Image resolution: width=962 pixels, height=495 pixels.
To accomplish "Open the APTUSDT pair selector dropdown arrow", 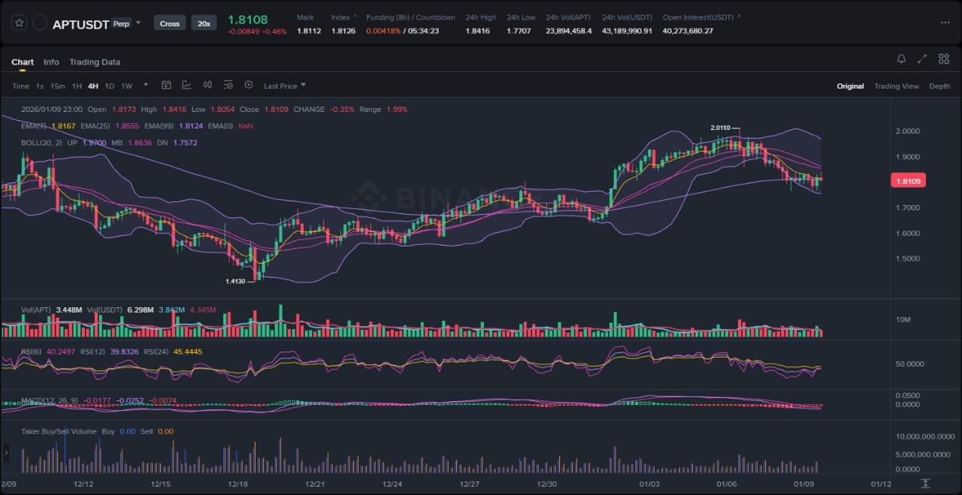I will [x=138, y=23].
